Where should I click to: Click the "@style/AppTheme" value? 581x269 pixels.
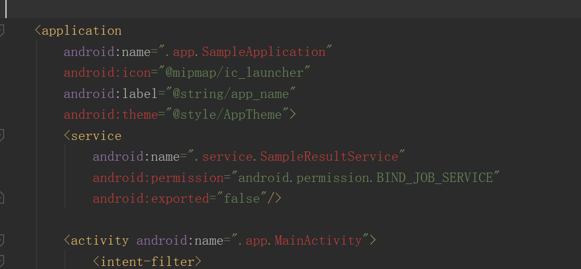[227, 115]
